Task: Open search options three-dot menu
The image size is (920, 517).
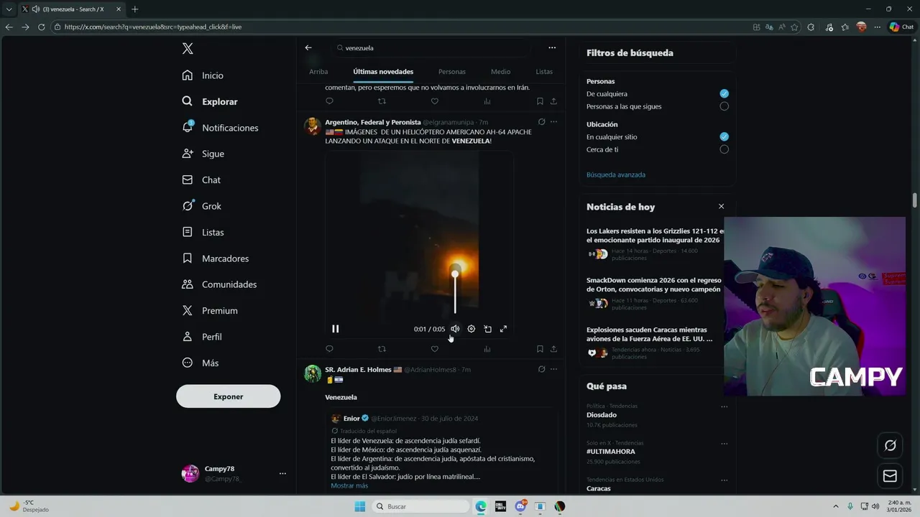Action: pos(552,47)
